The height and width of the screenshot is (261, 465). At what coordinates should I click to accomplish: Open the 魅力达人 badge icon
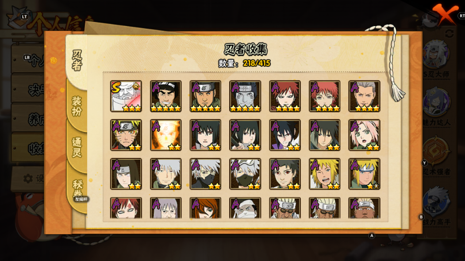pyautogui.click(x=436, y=102)
